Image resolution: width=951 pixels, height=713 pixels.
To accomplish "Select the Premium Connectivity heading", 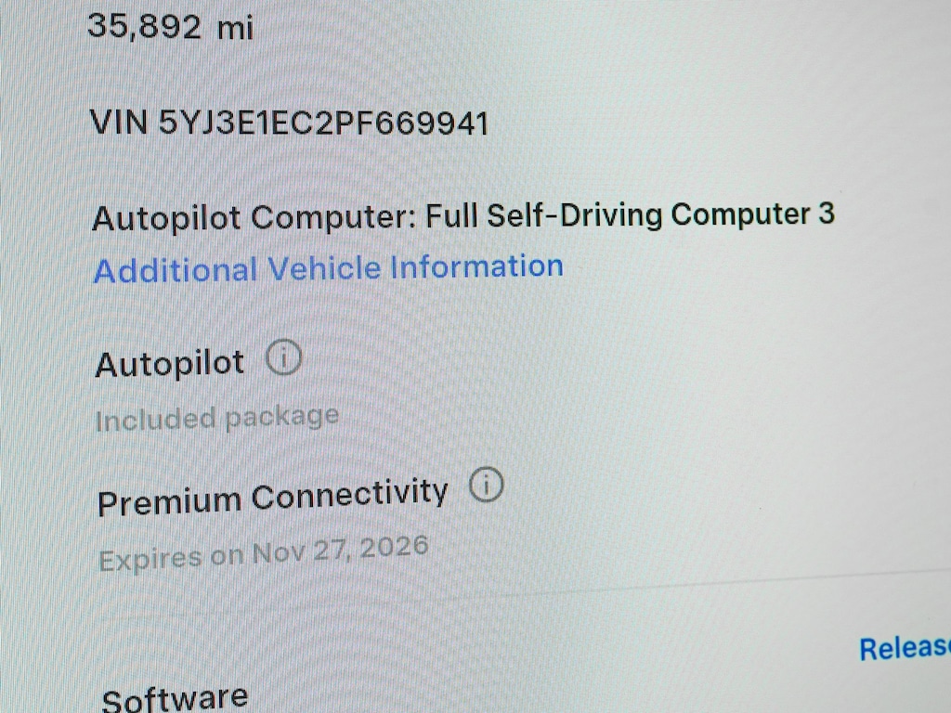I will point(273,498).
